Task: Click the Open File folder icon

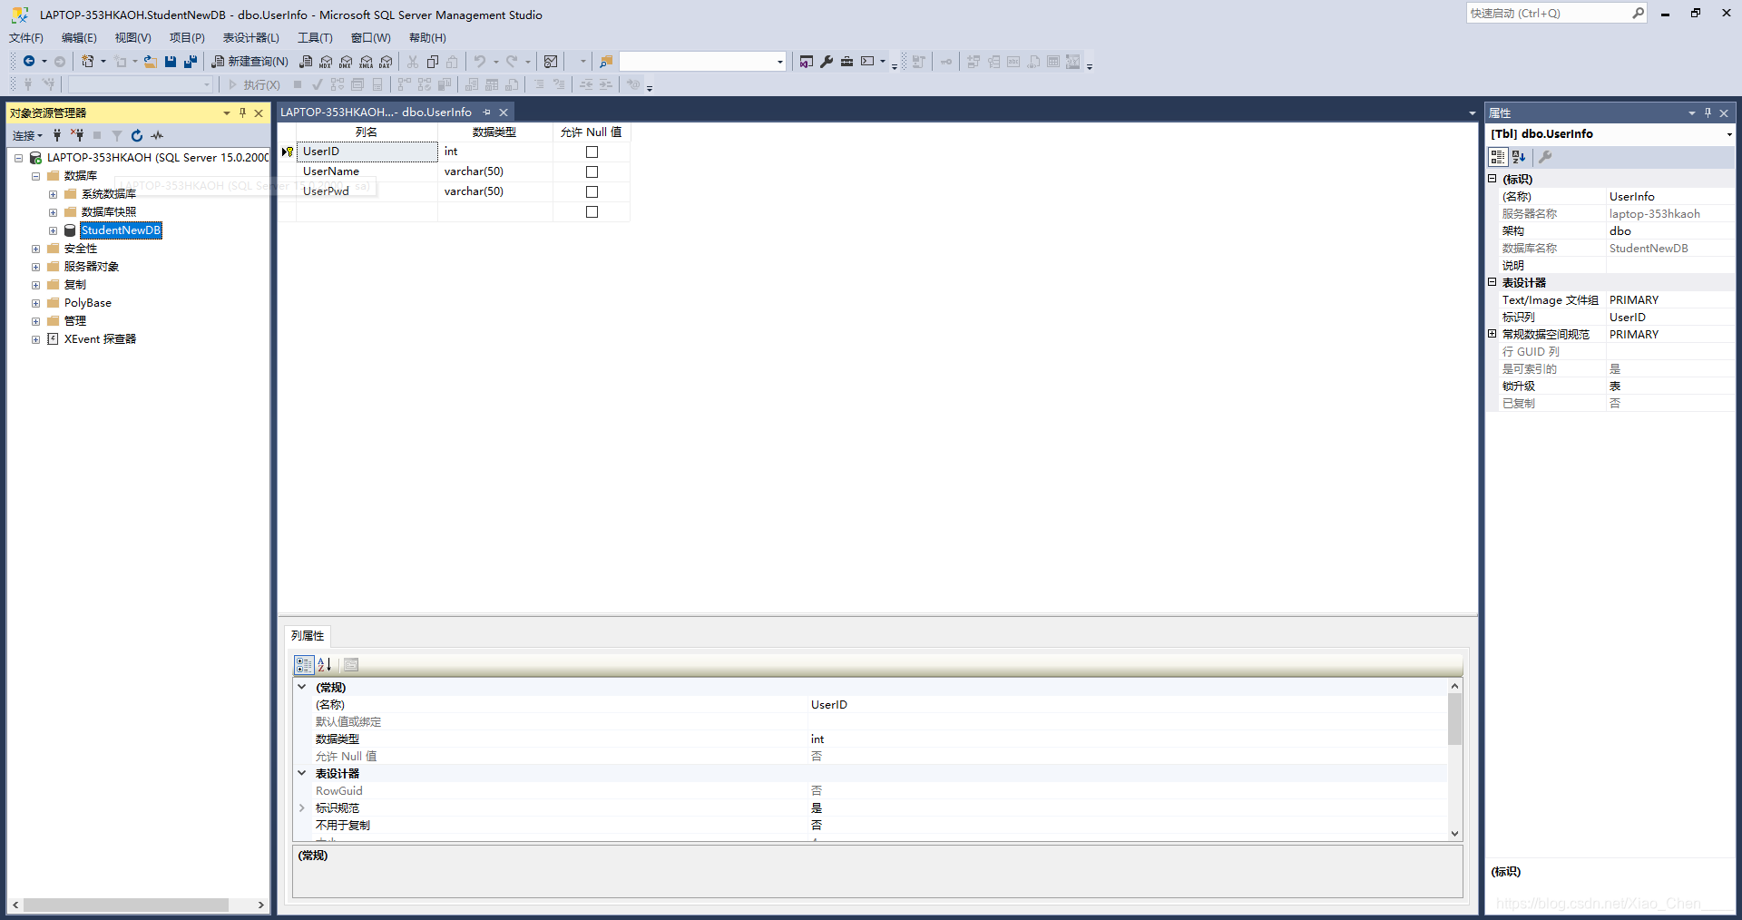Action: [x=151, y=62]
